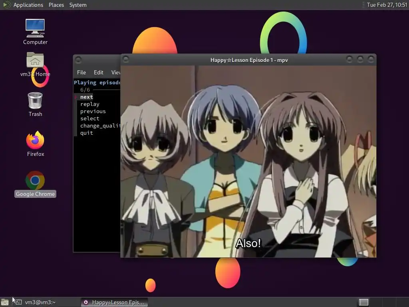This screenshot has width=409, height=307.
Task: Open the terminal View menu
Action: [x=115, y=72]
